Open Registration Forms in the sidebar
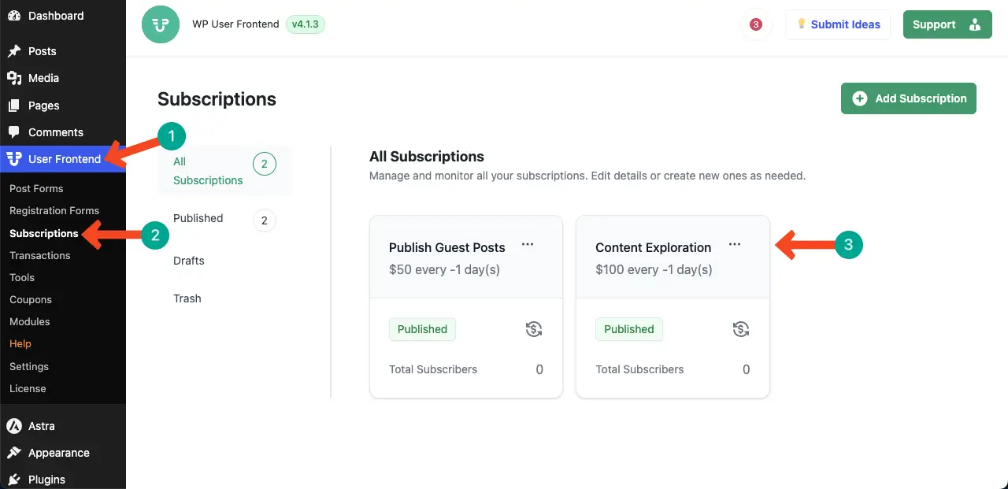Image resolution: width=1008 pixels, height=489 pixels. [54, 210]
